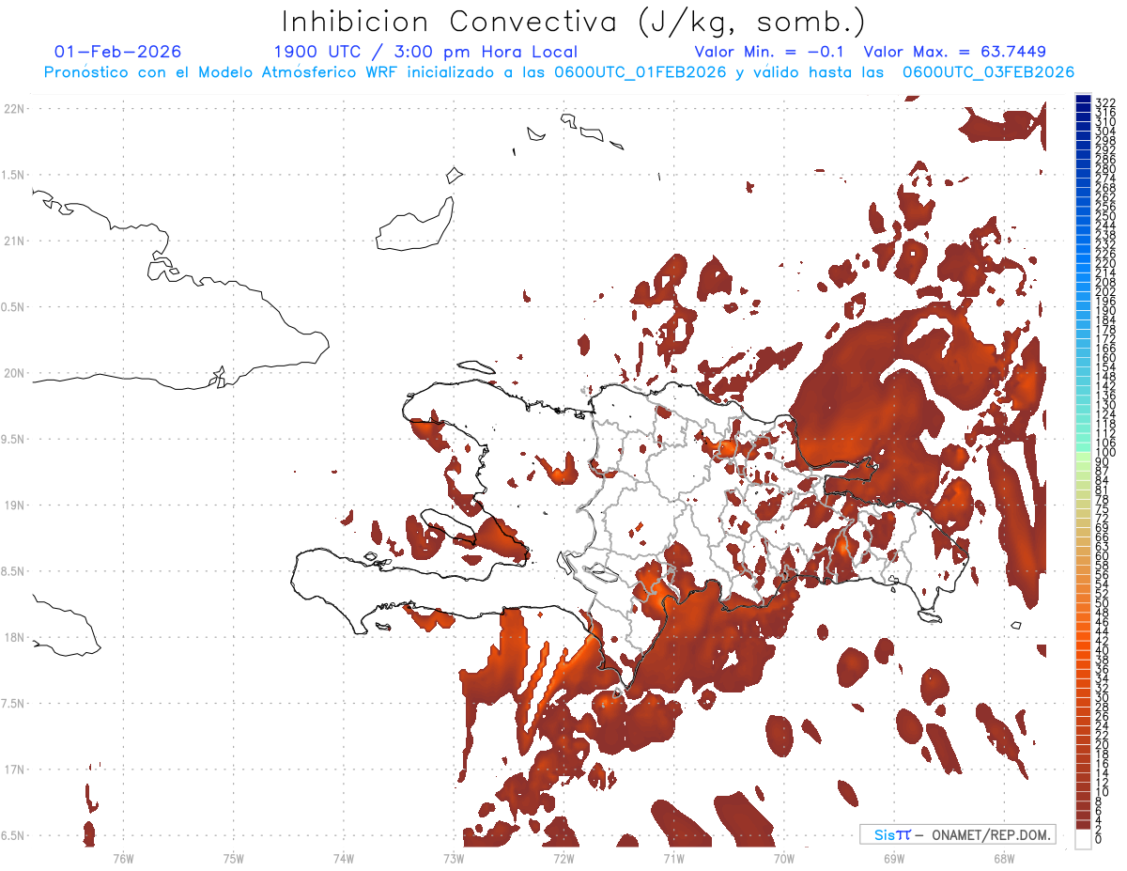This screenshot has height=871, width=1127.
Task: Click the '322' colorbar value
Action: coord(1104,102)
